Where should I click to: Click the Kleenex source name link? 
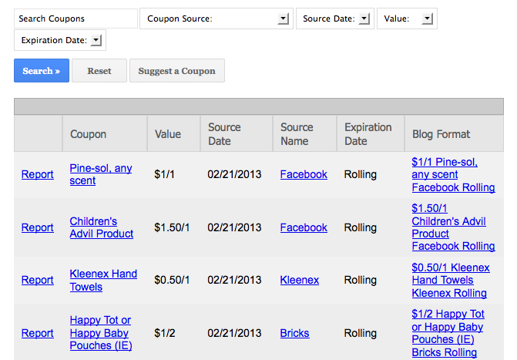tap(299, 280)
